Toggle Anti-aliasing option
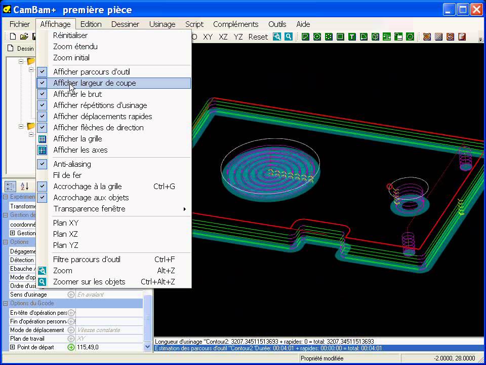 (x=113, y=164)
